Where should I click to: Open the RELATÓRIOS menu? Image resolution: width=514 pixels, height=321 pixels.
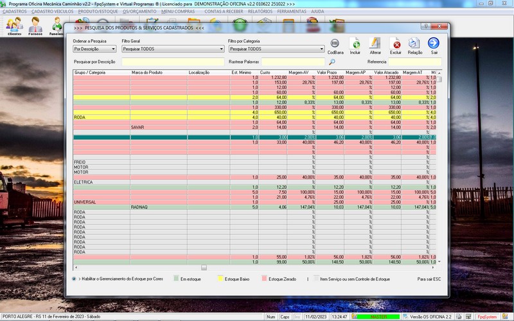coord(260,12)
